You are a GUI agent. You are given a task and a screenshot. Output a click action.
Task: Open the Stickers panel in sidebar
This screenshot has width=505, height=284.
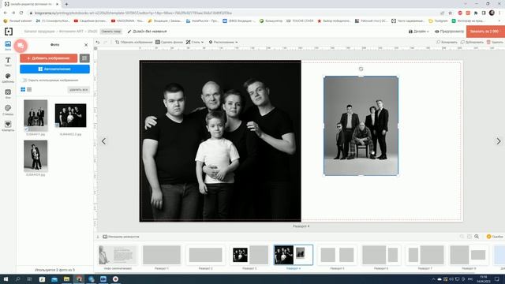tap(8, 110)
